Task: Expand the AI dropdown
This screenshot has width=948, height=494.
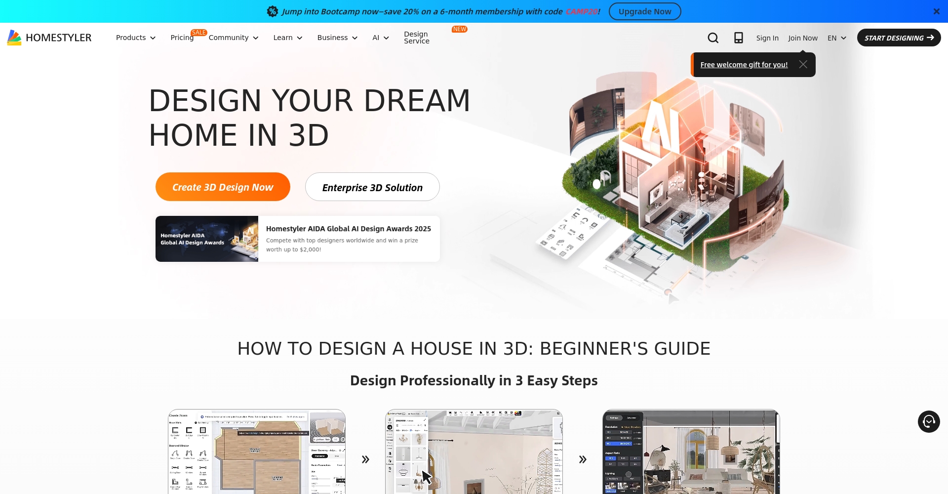Action: [x=381, y=38]
